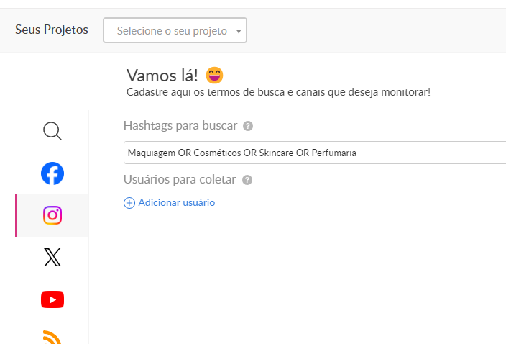Click the plus circle icon to add user
Viewport: 506px width, 344px height.
(129, 203)
